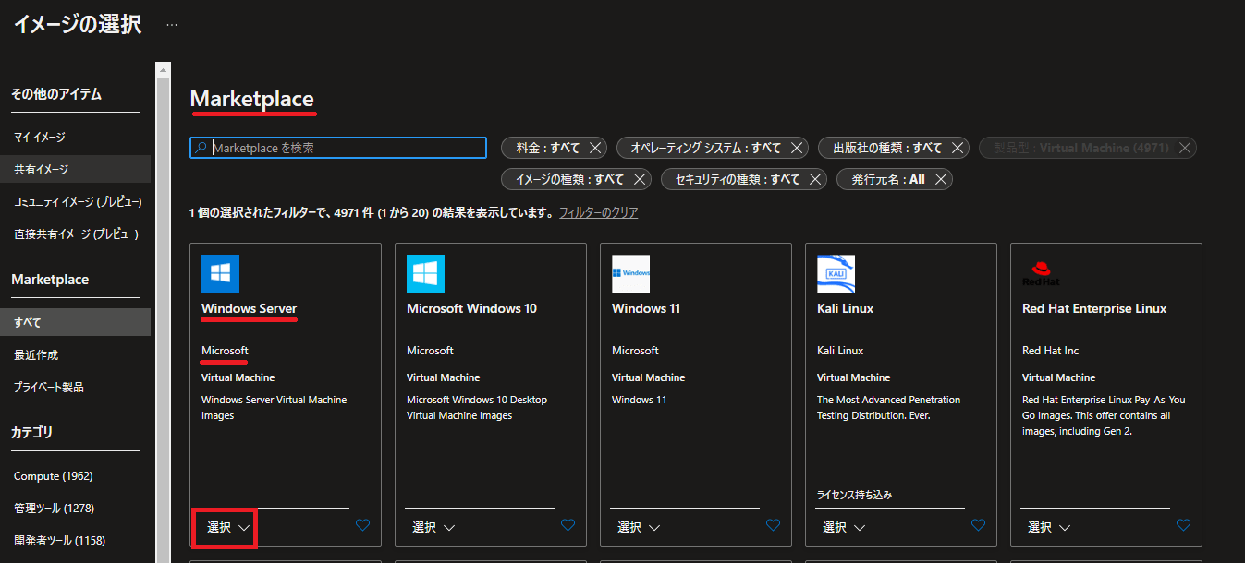
Task: Open 選択 dropdown for Red Hat Enterprise Linux
Action: point(1049,527)
